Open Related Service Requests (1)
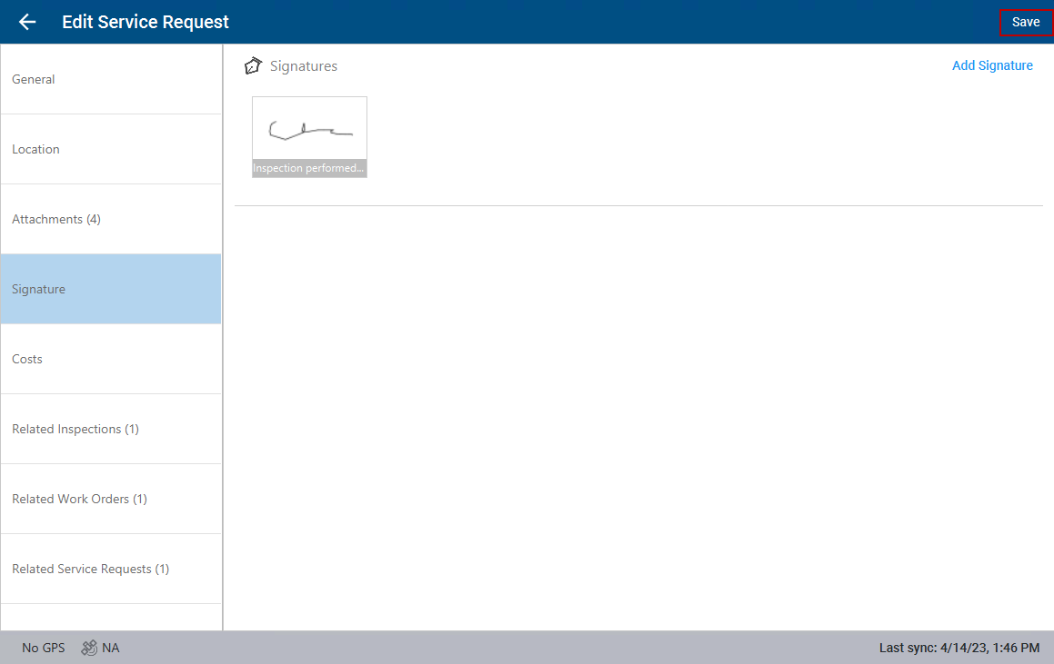This screenshot has height=664, width=1054. [x=111, y=569]
